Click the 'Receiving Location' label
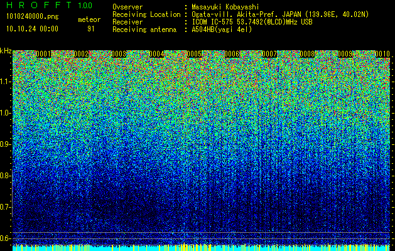This screenshot has width=395, height=251. point(146,14)
